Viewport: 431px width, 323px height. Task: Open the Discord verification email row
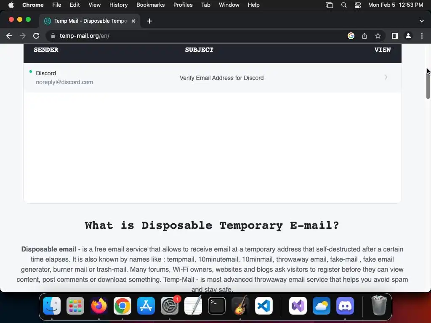(x=212, y=78)
